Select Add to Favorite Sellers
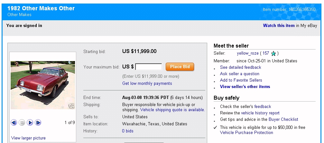 (x=241, y=80)
